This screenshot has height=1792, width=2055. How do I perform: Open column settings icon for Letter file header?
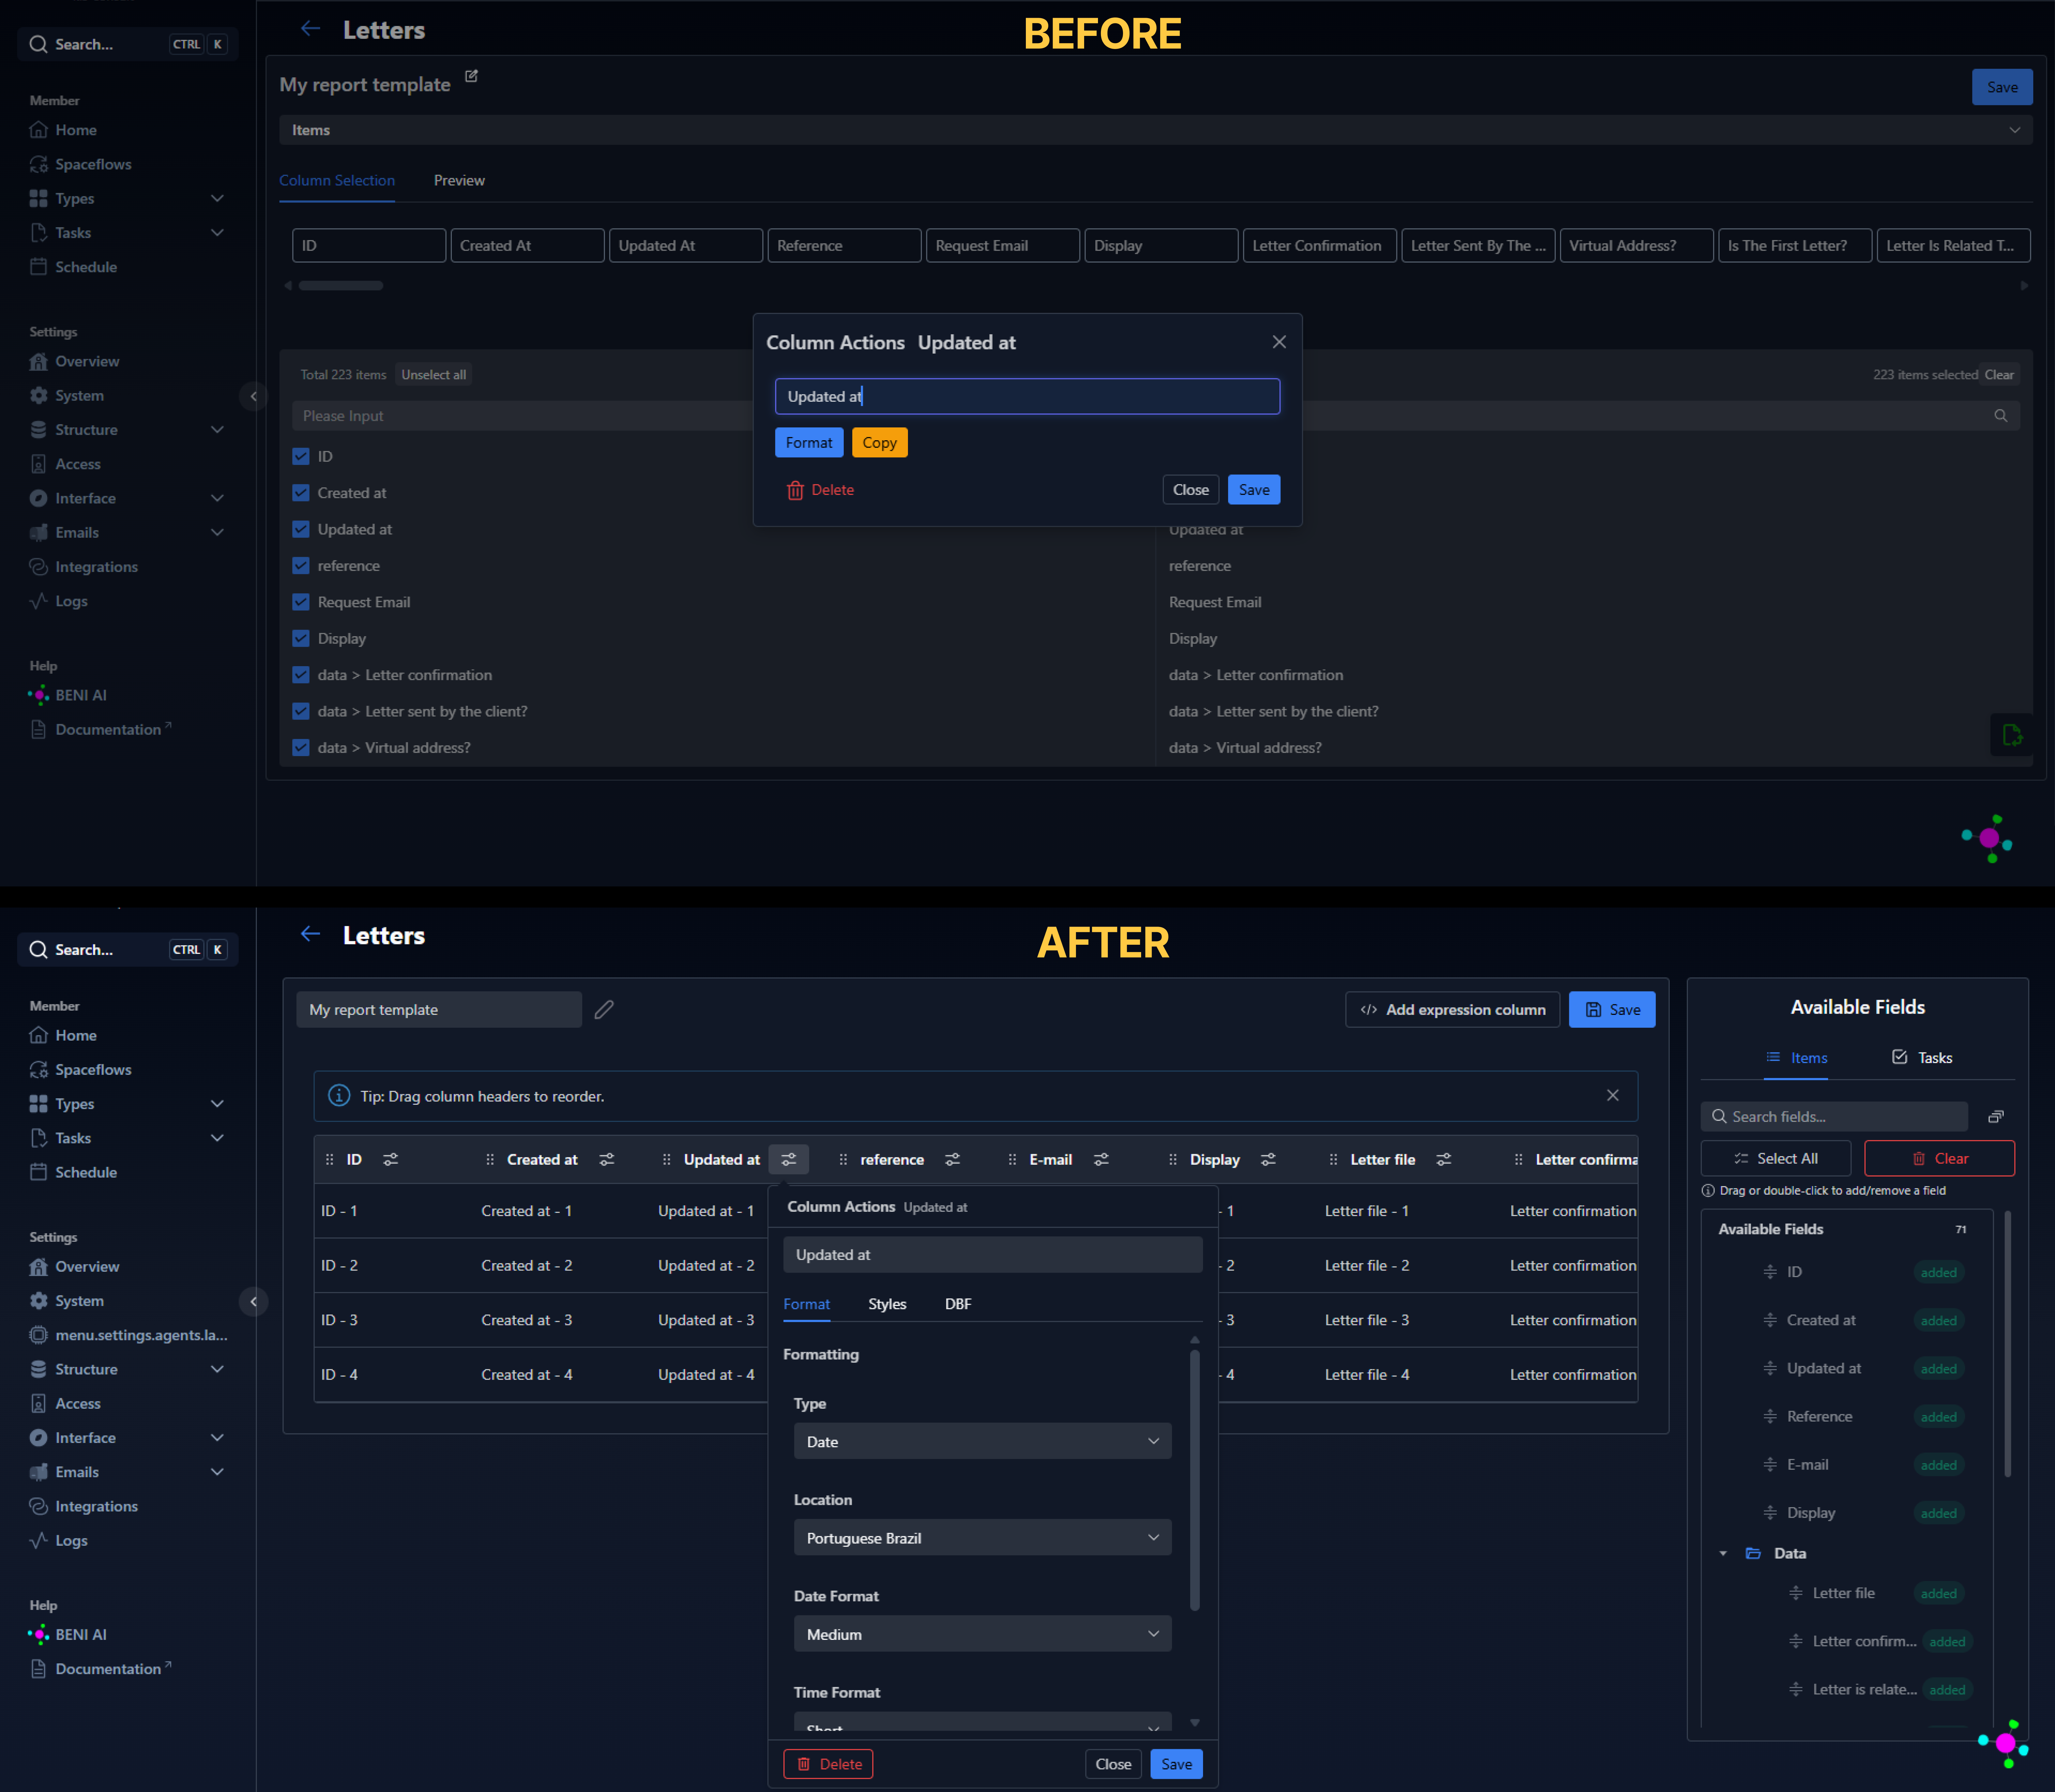click(1444, 1160)
